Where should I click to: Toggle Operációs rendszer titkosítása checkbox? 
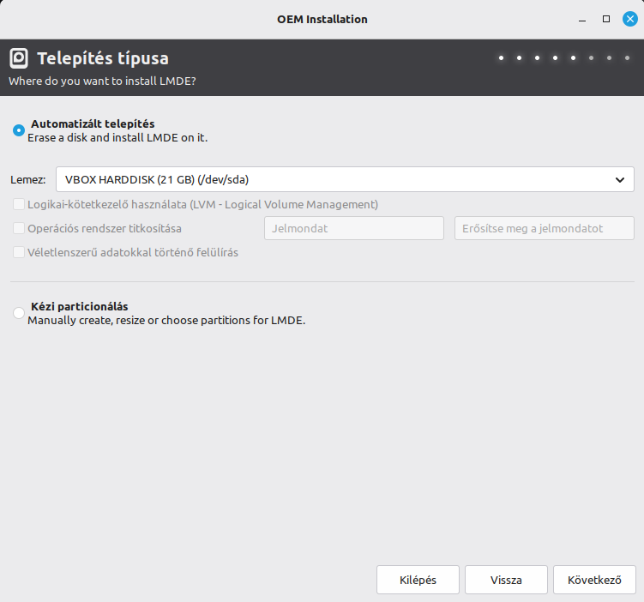[19, 229]
